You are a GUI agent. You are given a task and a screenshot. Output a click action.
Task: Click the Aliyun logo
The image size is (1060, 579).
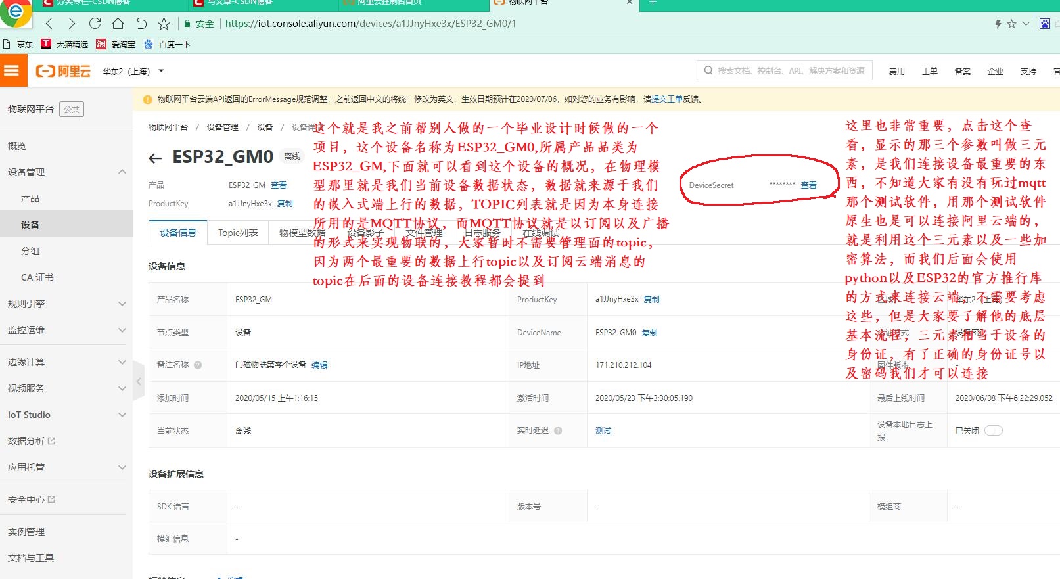coord(63,71)
